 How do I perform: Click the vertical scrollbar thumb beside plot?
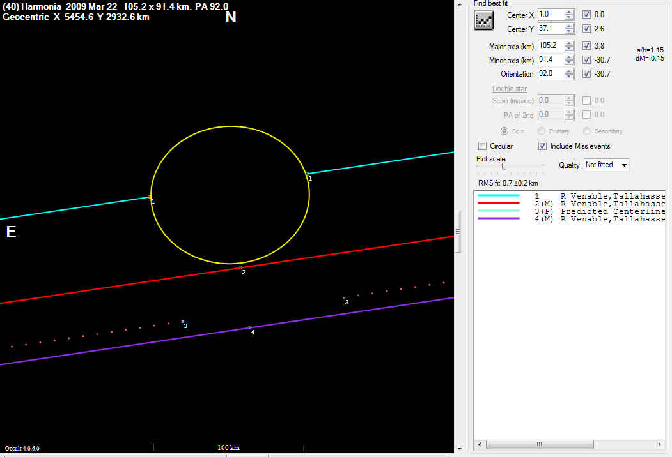458,232
